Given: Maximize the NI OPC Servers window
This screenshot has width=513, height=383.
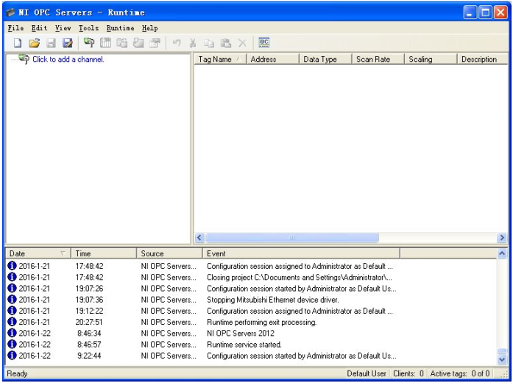Looking at the screenshot, I should point(485,13).
